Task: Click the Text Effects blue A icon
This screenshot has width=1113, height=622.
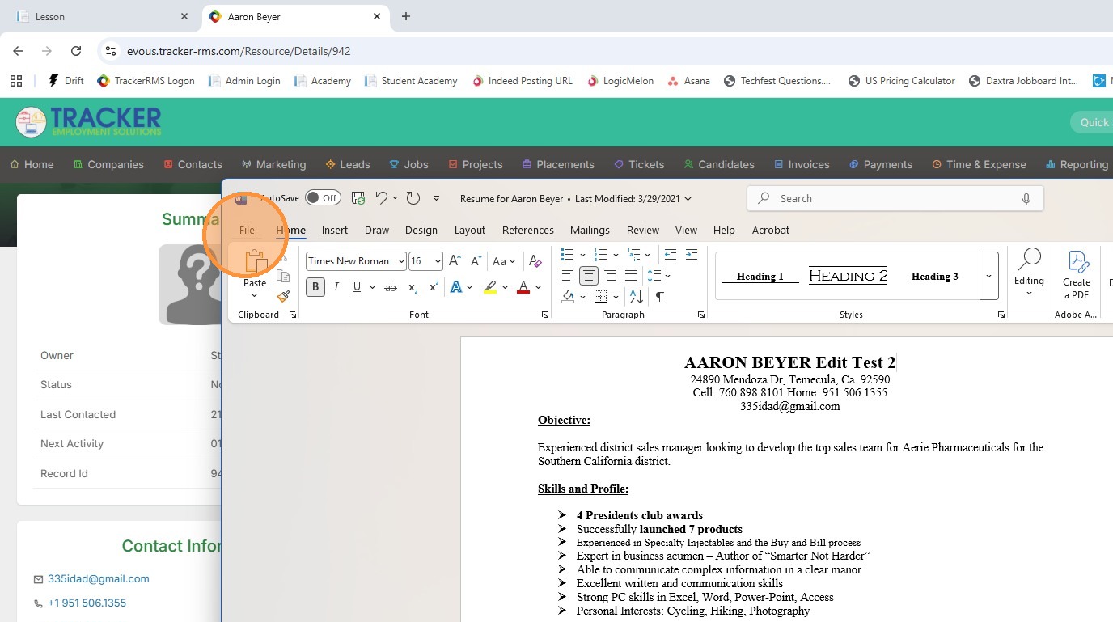Action: 456,287
